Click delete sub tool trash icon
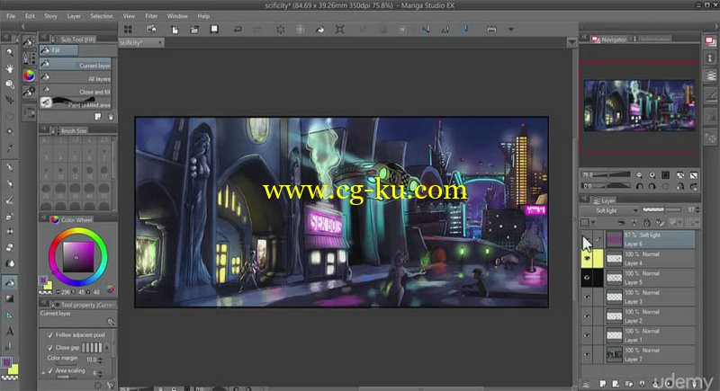720x391 pixels. pyautogui.click(x=111, y=117)
